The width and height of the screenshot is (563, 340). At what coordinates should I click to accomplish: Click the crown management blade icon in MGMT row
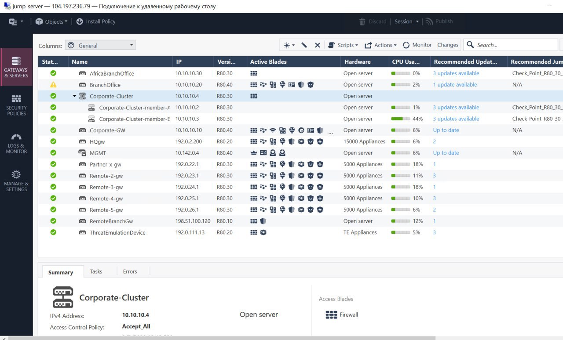point(254,153)
